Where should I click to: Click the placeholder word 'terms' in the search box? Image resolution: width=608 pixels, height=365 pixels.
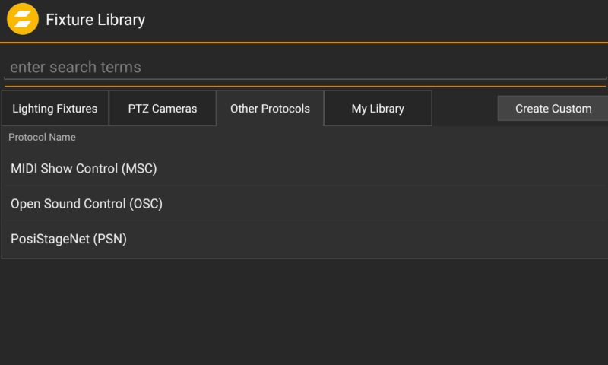[x=121, y=67]
